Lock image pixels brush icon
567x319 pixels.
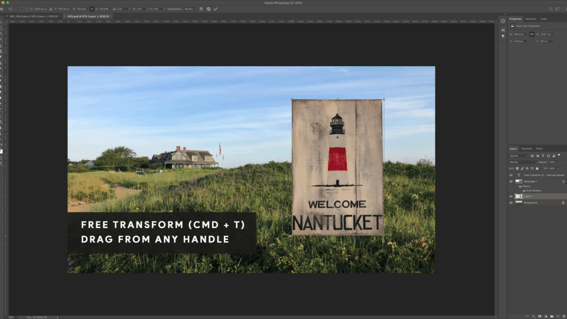522,168
